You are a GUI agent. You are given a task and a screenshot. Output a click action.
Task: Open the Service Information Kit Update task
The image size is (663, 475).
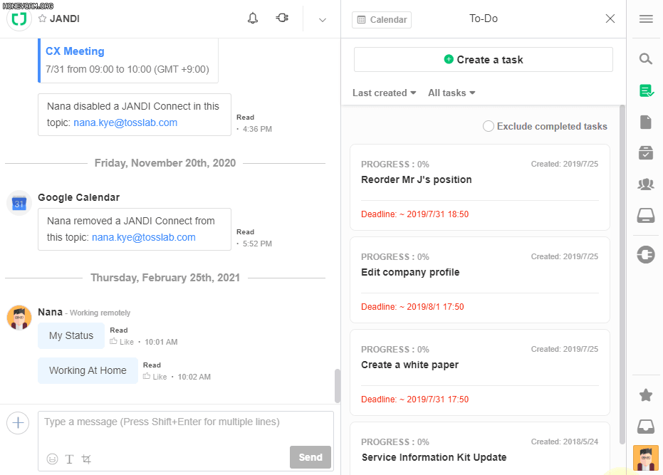[x=480, y=449]
